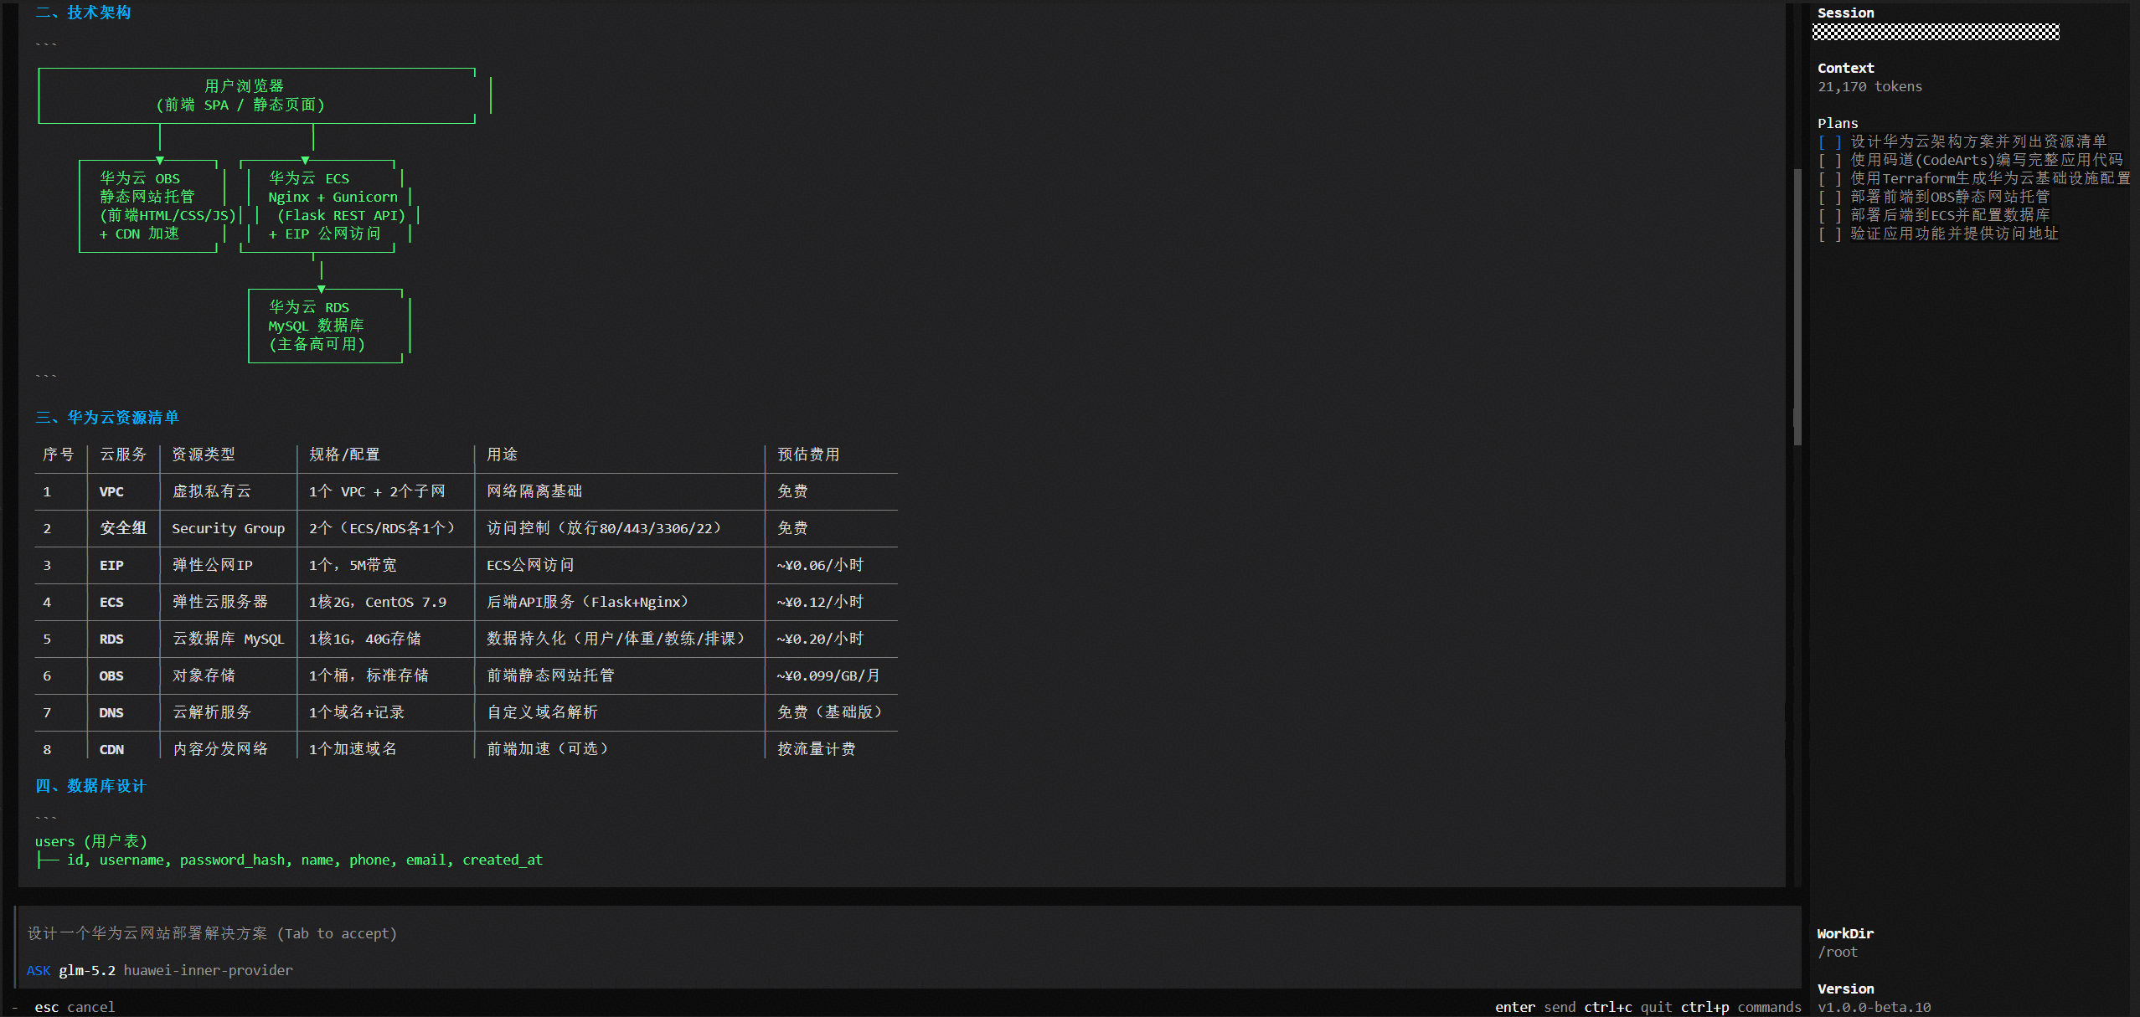Click the main pane vertical scrollbar thumb

coord(1797,306)
